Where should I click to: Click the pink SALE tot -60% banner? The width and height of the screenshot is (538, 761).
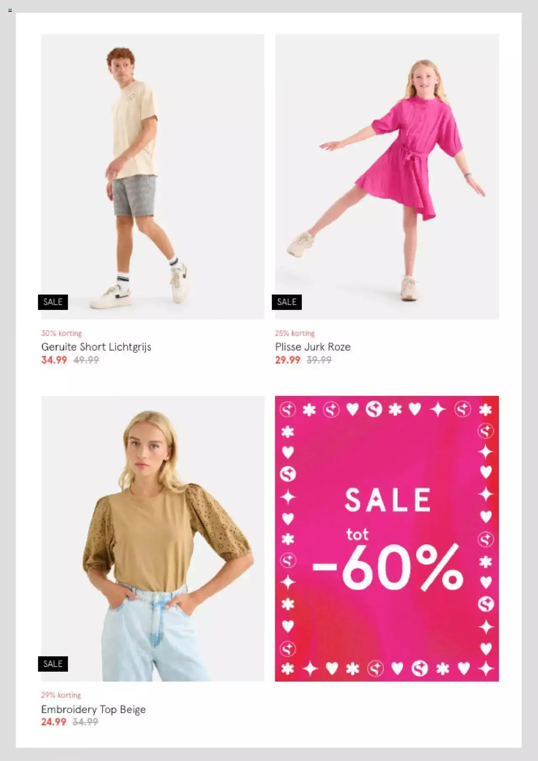387,539
